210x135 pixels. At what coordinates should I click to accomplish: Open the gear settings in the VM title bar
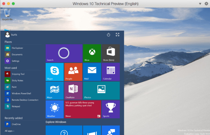click(x=207, y=3)
